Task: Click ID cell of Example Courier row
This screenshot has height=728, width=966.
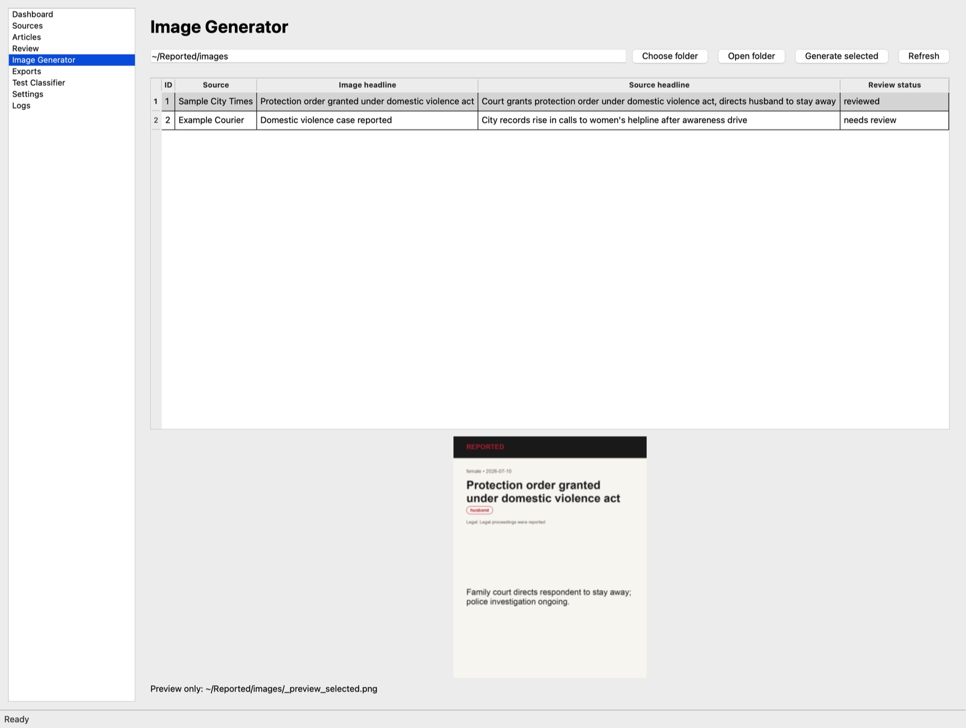Action: 168,120
